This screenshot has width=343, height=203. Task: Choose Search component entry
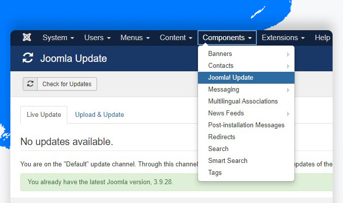pyautogui.click(x=246, y=149)
